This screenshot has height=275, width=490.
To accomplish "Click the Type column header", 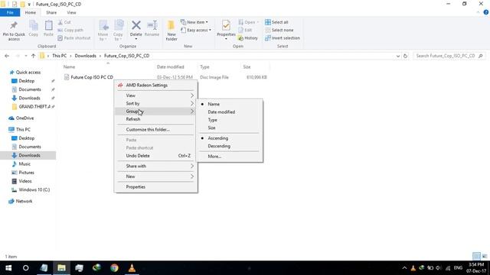I will [x=204, y=66].
